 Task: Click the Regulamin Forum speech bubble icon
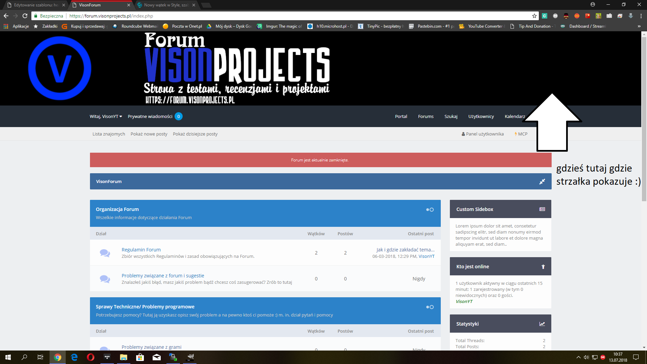pos(105,253)
